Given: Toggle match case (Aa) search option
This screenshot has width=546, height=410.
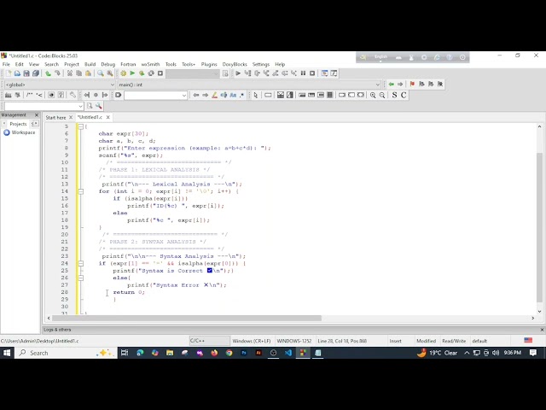Looking at the screenshot, I should pos(233,95).
